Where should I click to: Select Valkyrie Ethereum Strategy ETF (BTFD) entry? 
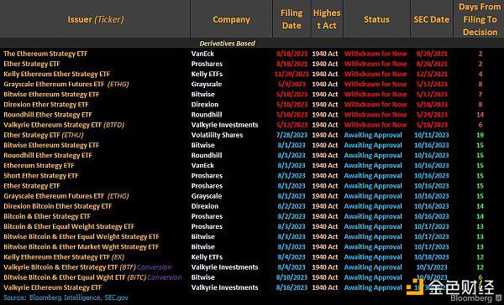[x=64, y=125]
